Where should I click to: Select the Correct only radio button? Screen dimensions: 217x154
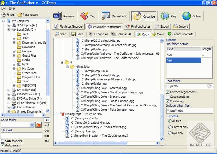click(169, 127)
